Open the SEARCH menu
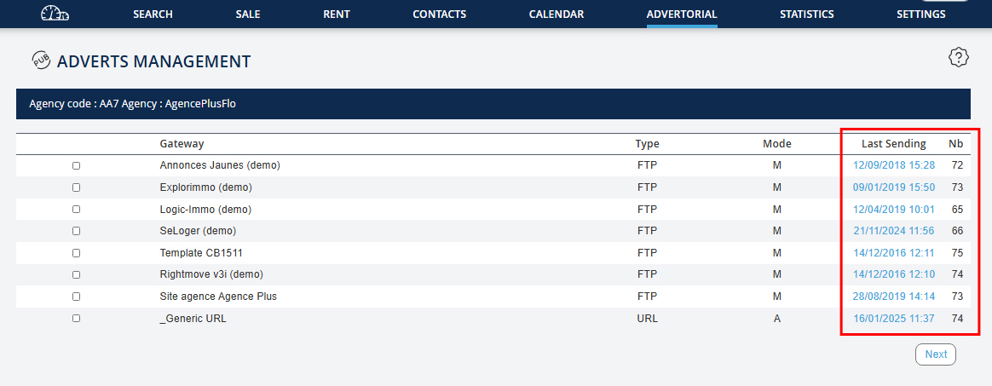The height and width of the screenshot is (386, 992). point(153,14)
